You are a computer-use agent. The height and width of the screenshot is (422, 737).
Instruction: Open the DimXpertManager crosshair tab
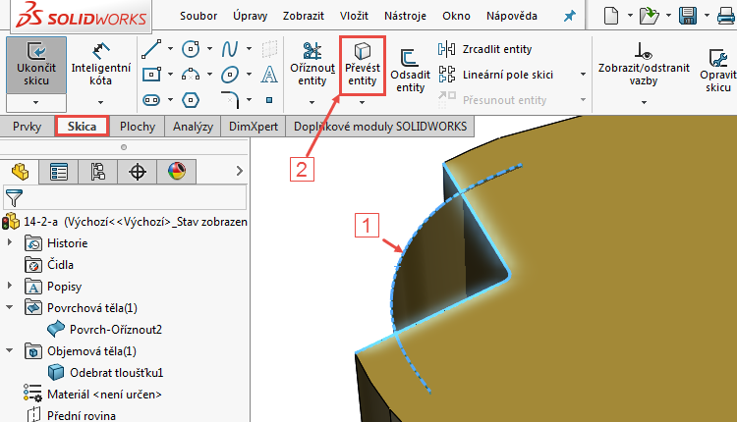[x=138, y=172]
